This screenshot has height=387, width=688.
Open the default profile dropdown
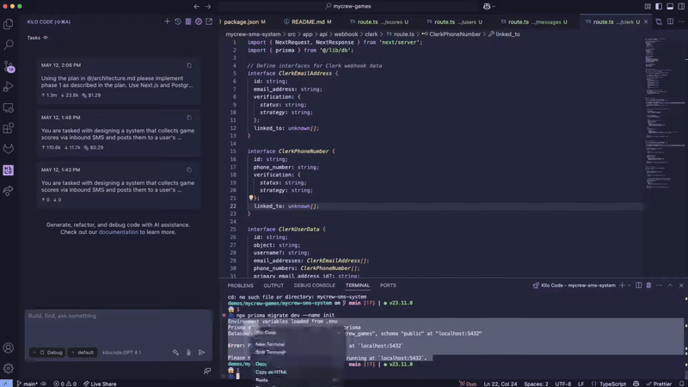coord(83,353)
